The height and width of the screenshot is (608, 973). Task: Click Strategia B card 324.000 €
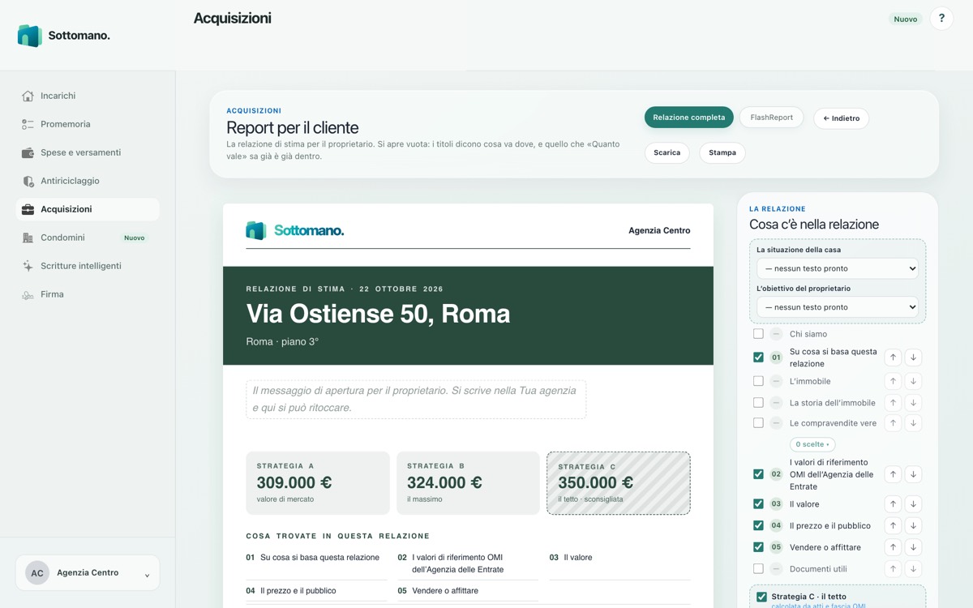coord(468,483)
